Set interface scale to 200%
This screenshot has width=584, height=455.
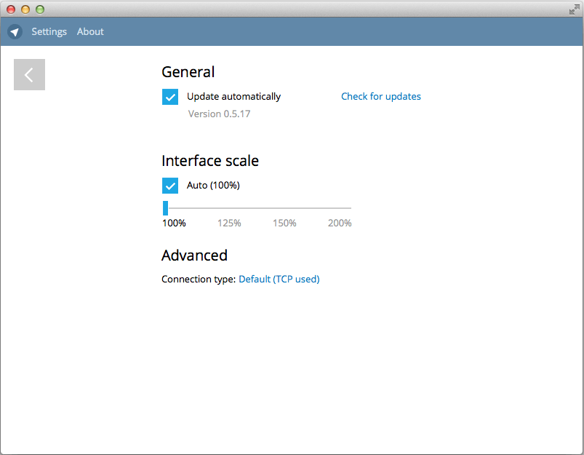pos(340,223)
